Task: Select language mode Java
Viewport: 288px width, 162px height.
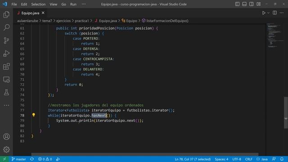Action: pyautogui.click(x=262, y=159)
